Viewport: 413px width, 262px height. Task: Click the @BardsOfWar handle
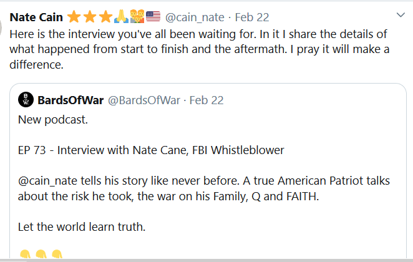pyautogui.click(x=144, y=100)
